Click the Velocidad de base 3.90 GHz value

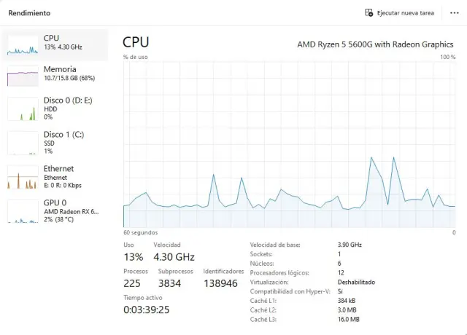click(x=350, y=245)
